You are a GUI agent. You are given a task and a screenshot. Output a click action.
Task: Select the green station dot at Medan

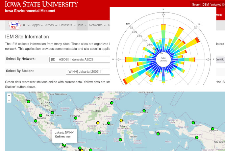point(28,102)
